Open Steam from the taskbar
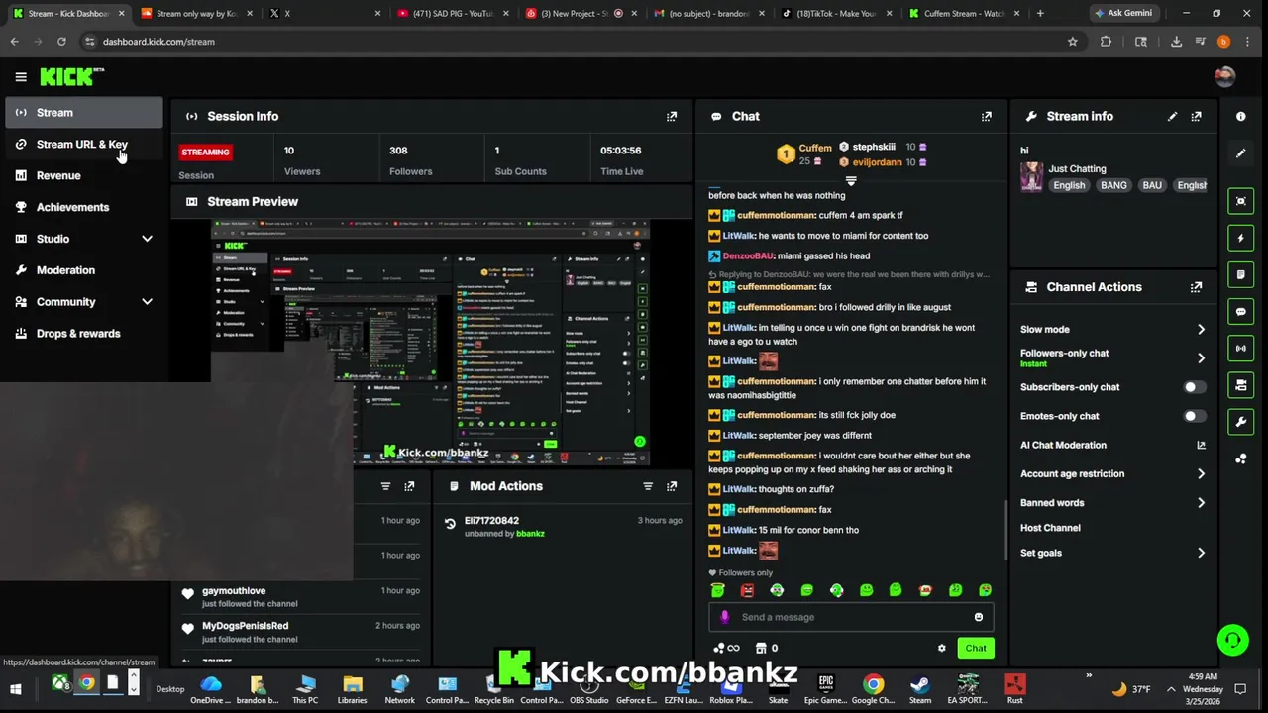 point(920,689)
